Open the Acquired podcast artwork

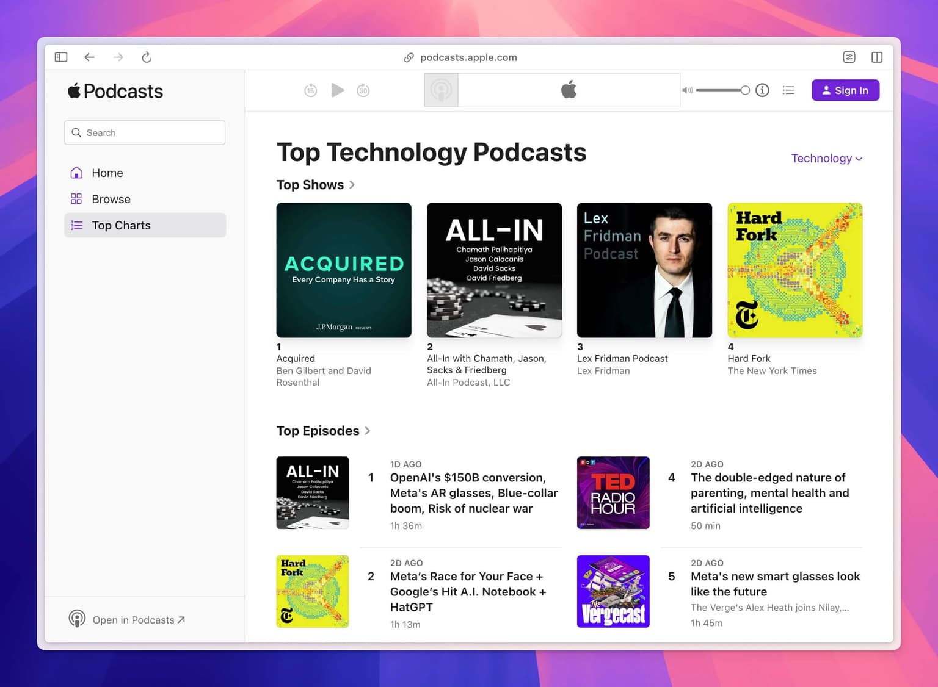click(344, 270)
